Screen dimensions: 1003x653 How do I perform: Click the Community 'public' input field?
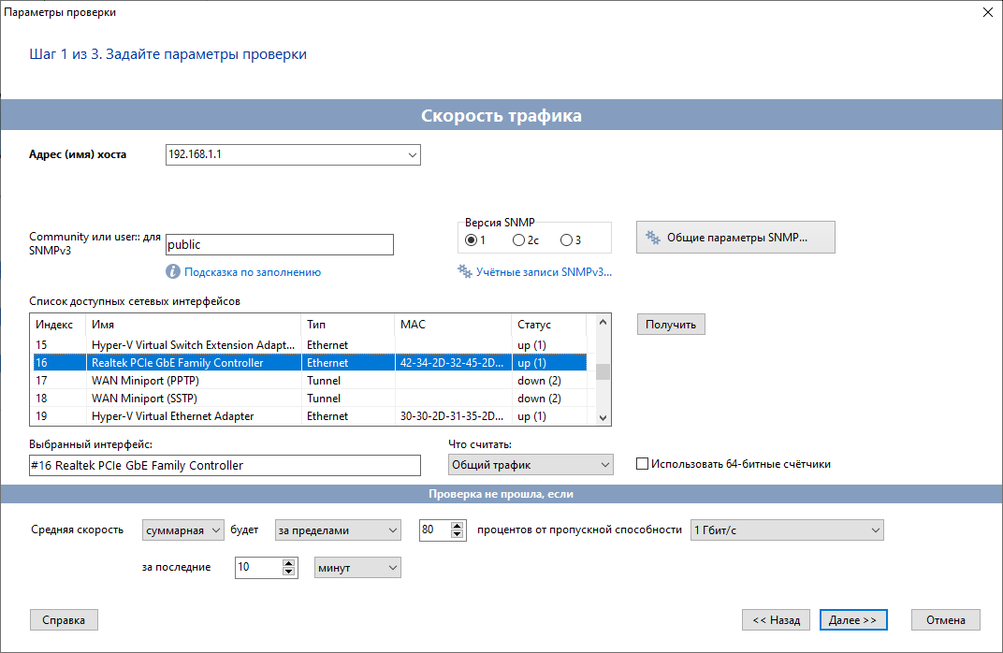tap(279, 245)
